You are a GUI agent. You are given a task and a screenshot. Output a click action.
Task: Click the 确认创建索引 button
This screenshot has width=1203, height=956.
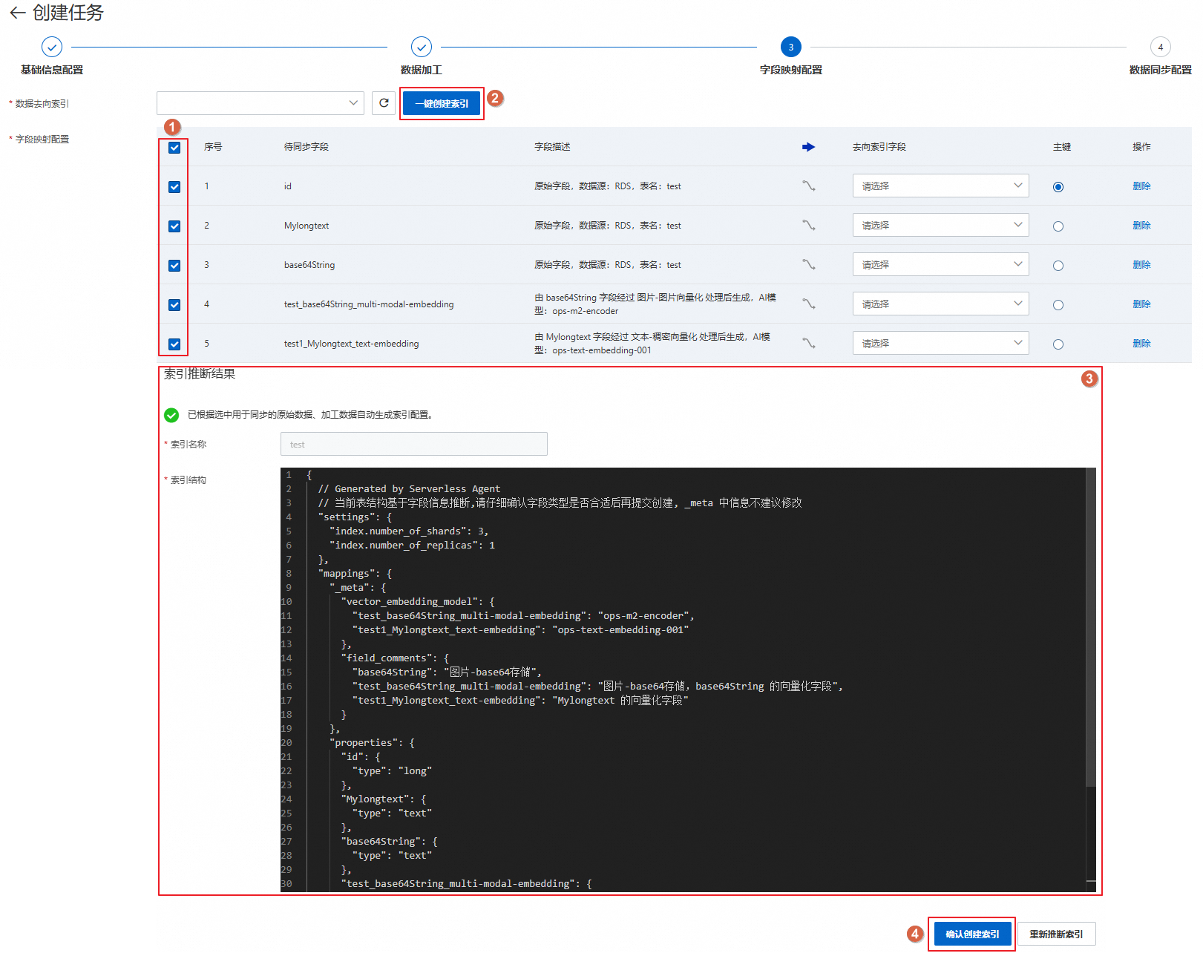[972, 934]
